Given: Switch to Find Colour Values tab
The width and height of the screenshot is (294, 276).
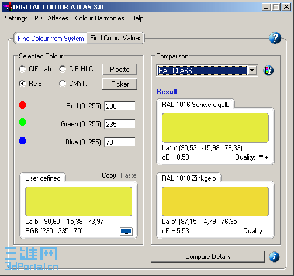Looking at the screenshot, I should [x=116, y=38].
